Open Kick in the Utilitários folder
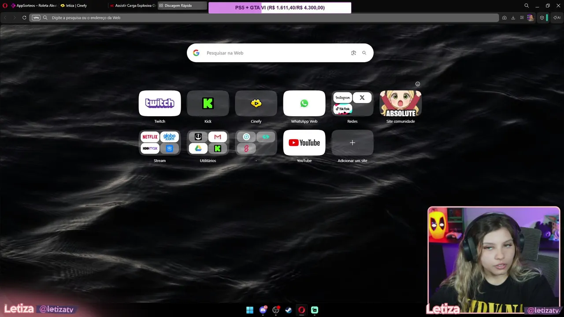Screen dimensions: 564x317 (x=218, y=148)
